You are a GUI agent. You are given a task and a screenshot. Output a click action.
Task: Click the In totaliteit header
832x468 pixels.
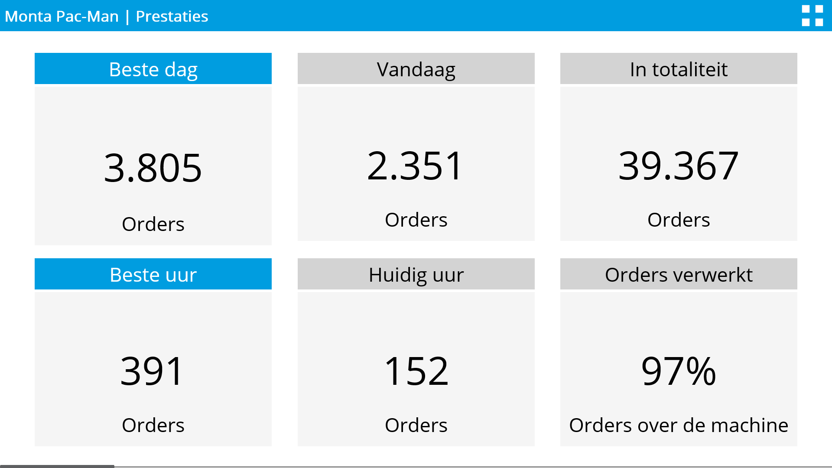click(679, 69)
